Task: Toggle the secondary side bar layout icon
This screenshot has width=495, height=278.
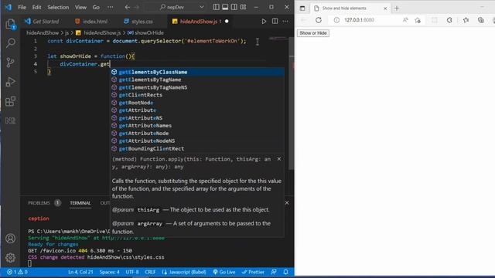Action: [234, 7]
